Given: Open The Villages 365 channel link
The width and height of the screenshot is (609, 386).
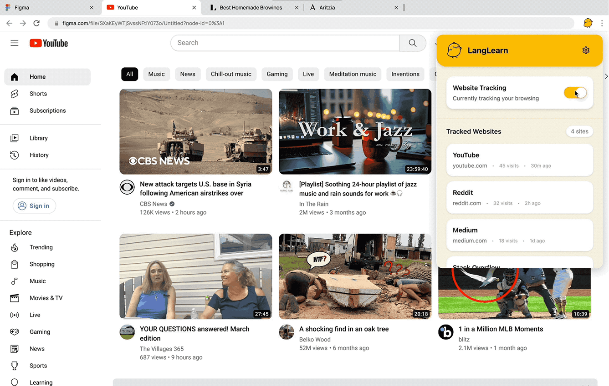Looking at the screenshot, I should coord(162,349).
